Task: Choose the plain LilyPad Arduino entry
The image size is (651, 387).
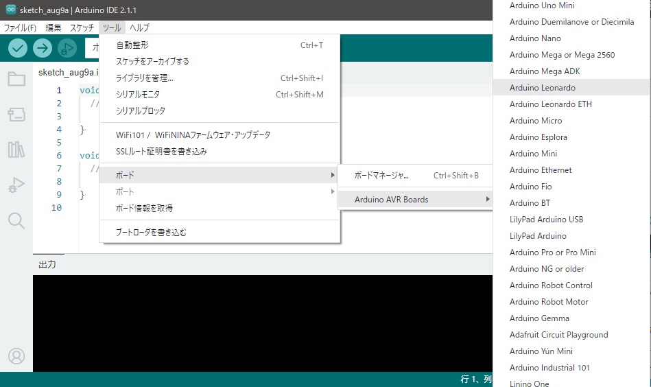Action: 571,236
